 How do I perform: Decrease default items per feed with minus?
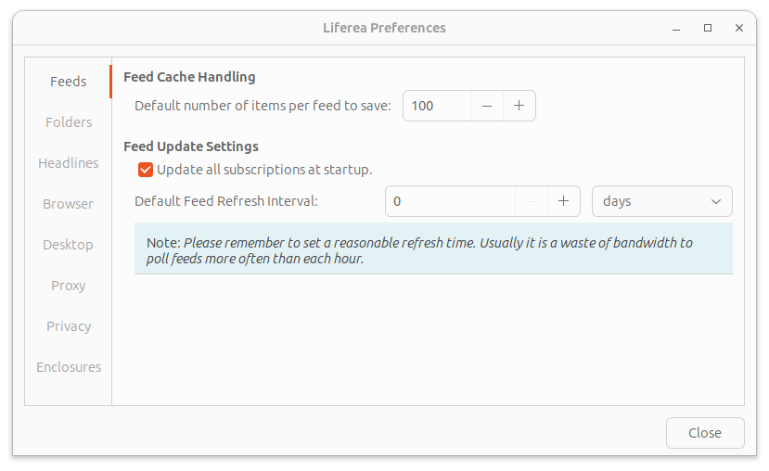(487, 106)
